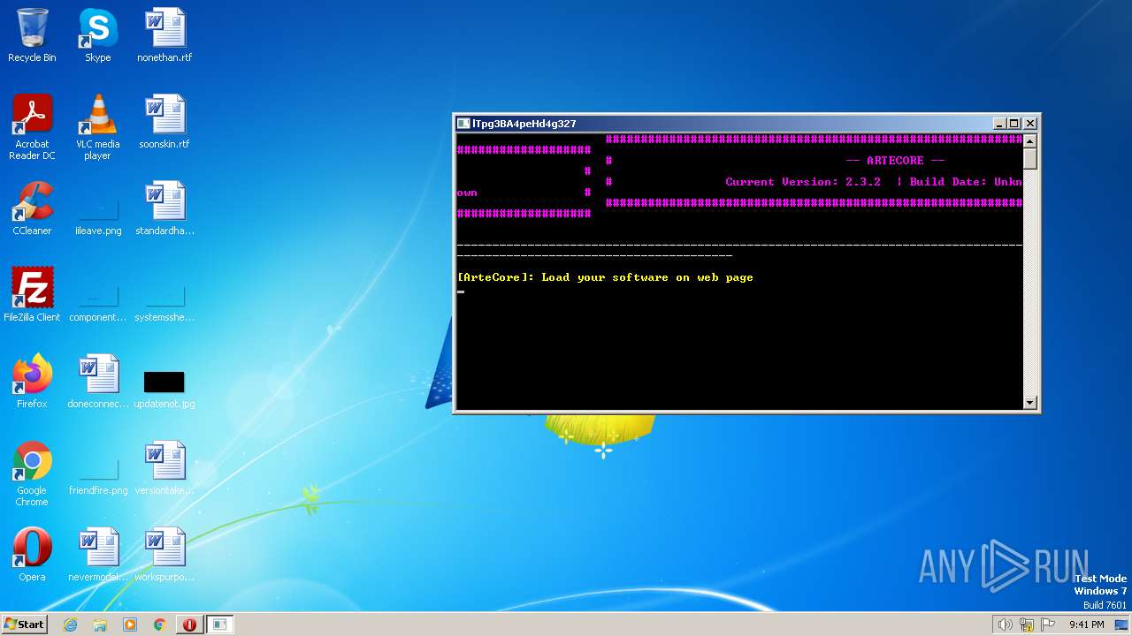1132x636 pixels.
Task: Click console scrollbar down arrow
Action: (x=1029, y=403)
